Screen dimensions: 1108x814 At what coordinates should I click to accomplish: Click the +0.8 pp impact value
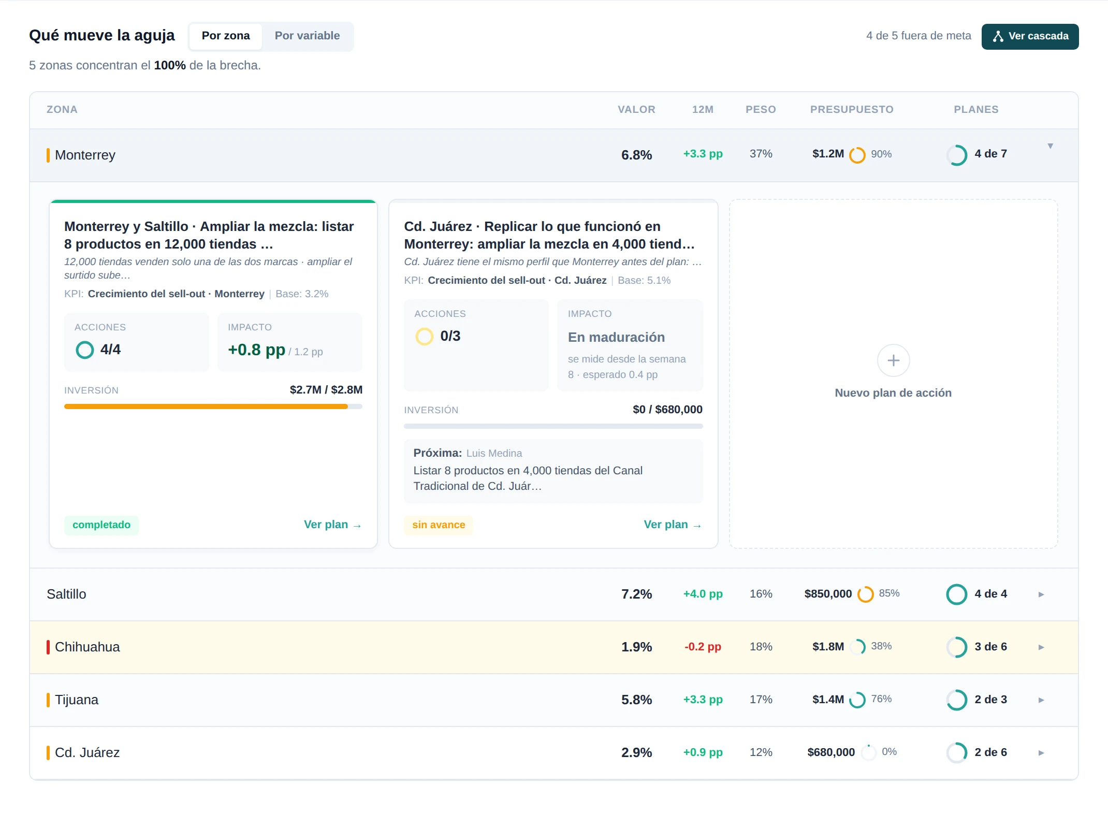coord(256,350)
